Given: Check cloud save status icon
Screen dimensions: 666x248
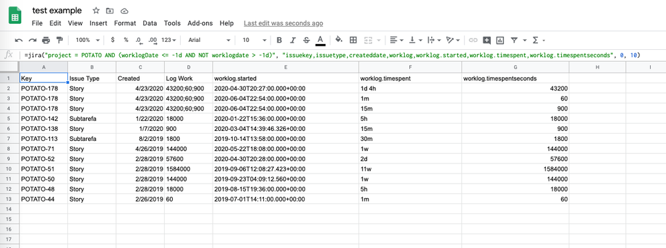Looking at the screenshot, I should pyautogui.click(x=124, y=11).
